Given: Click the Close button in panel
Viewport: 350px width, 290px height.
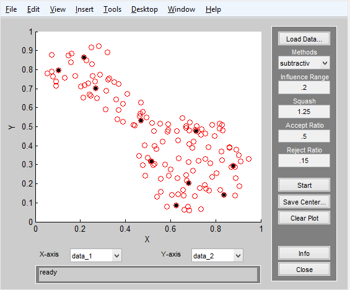Looking at the screenshot, I should 304,269.
